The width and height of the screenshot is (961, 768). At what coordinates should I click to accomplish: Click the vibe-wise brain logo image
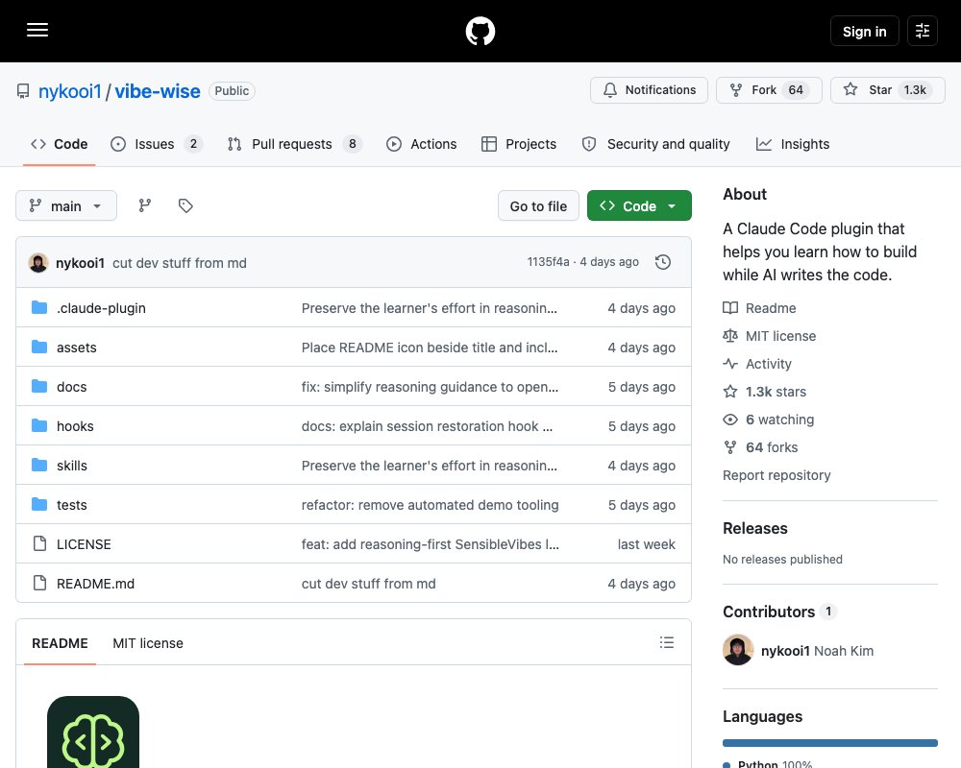click(93, 732)
